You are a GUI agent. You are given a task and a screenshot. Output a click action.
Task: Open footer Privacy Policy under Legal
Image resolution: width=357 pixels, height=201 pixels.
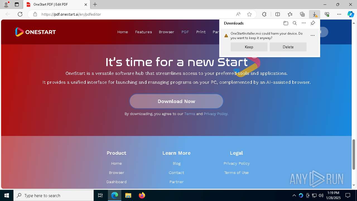(237, 163)
